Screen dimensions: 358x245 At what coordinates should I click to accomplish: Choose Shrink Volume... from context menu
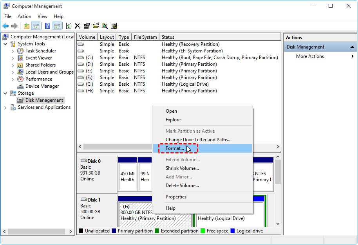[x=202, y=168]
